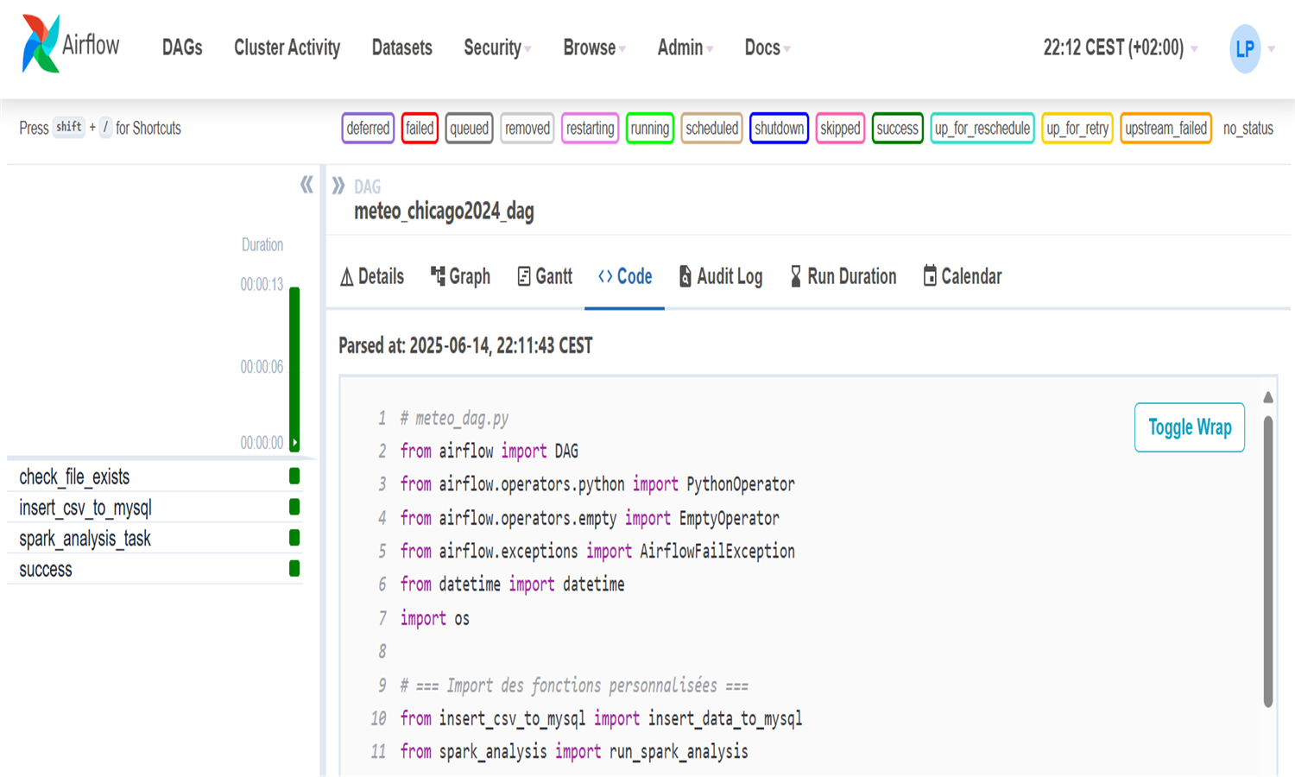This screenshot has width=1295, height=777.
Task: Open Cluster Activity page
Action: click(287, 48)
